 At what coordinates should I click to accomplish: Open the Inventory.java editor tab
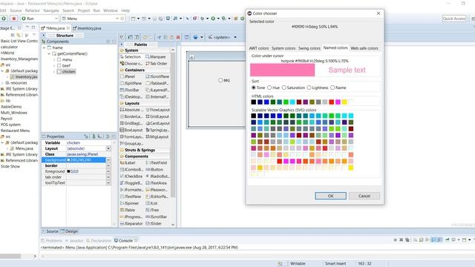[88, 28]
